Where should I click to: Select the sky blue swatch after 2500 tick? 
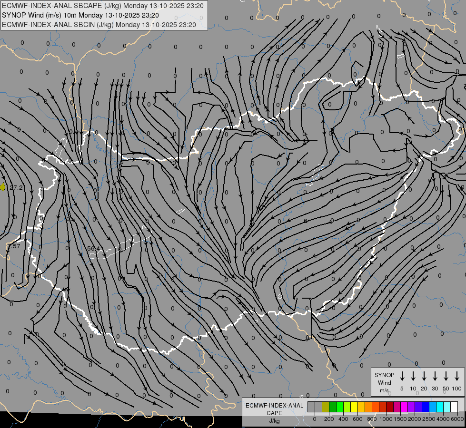(x=433, y=407)
